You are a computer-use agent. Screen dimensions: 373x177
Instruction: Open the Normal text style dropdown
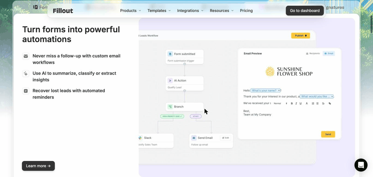point(280,103)
